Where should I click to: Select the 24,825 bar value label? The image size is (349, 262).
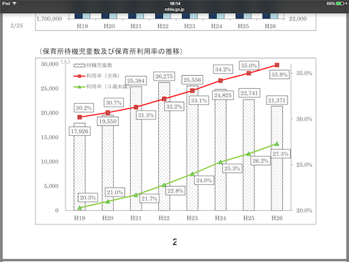tap(223, 95)
